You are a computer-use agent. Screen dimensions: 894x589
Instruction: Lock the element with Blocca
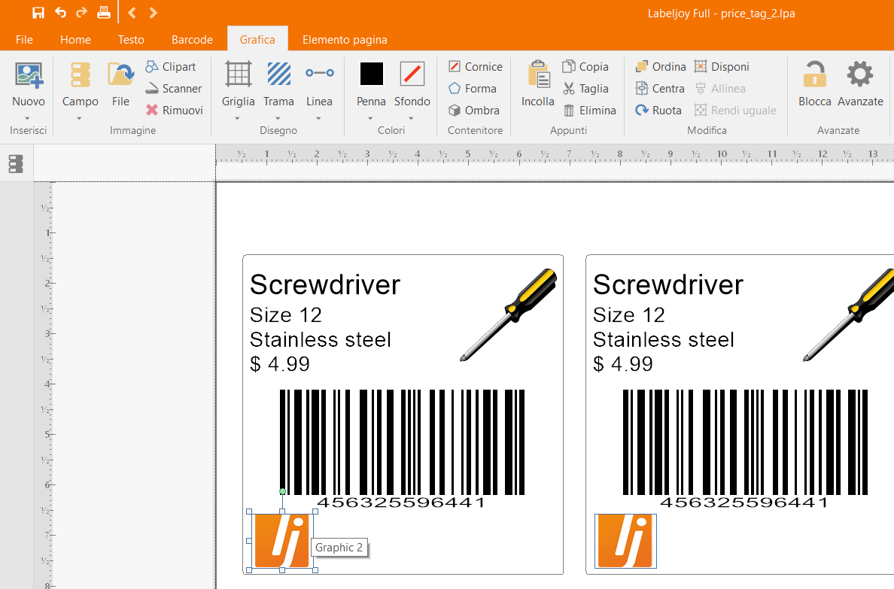click(815, 83)
